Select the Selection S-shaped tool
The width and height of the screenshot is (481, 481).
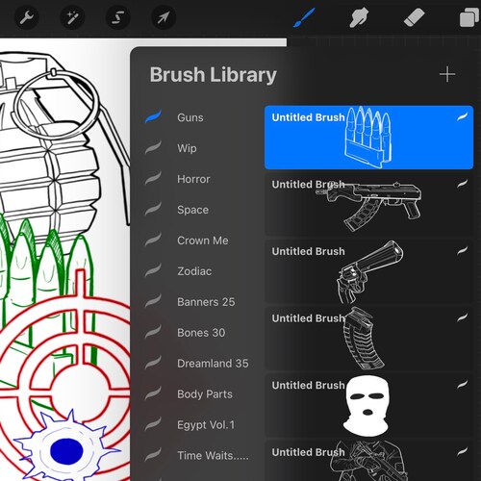click(x=117, y=17)
